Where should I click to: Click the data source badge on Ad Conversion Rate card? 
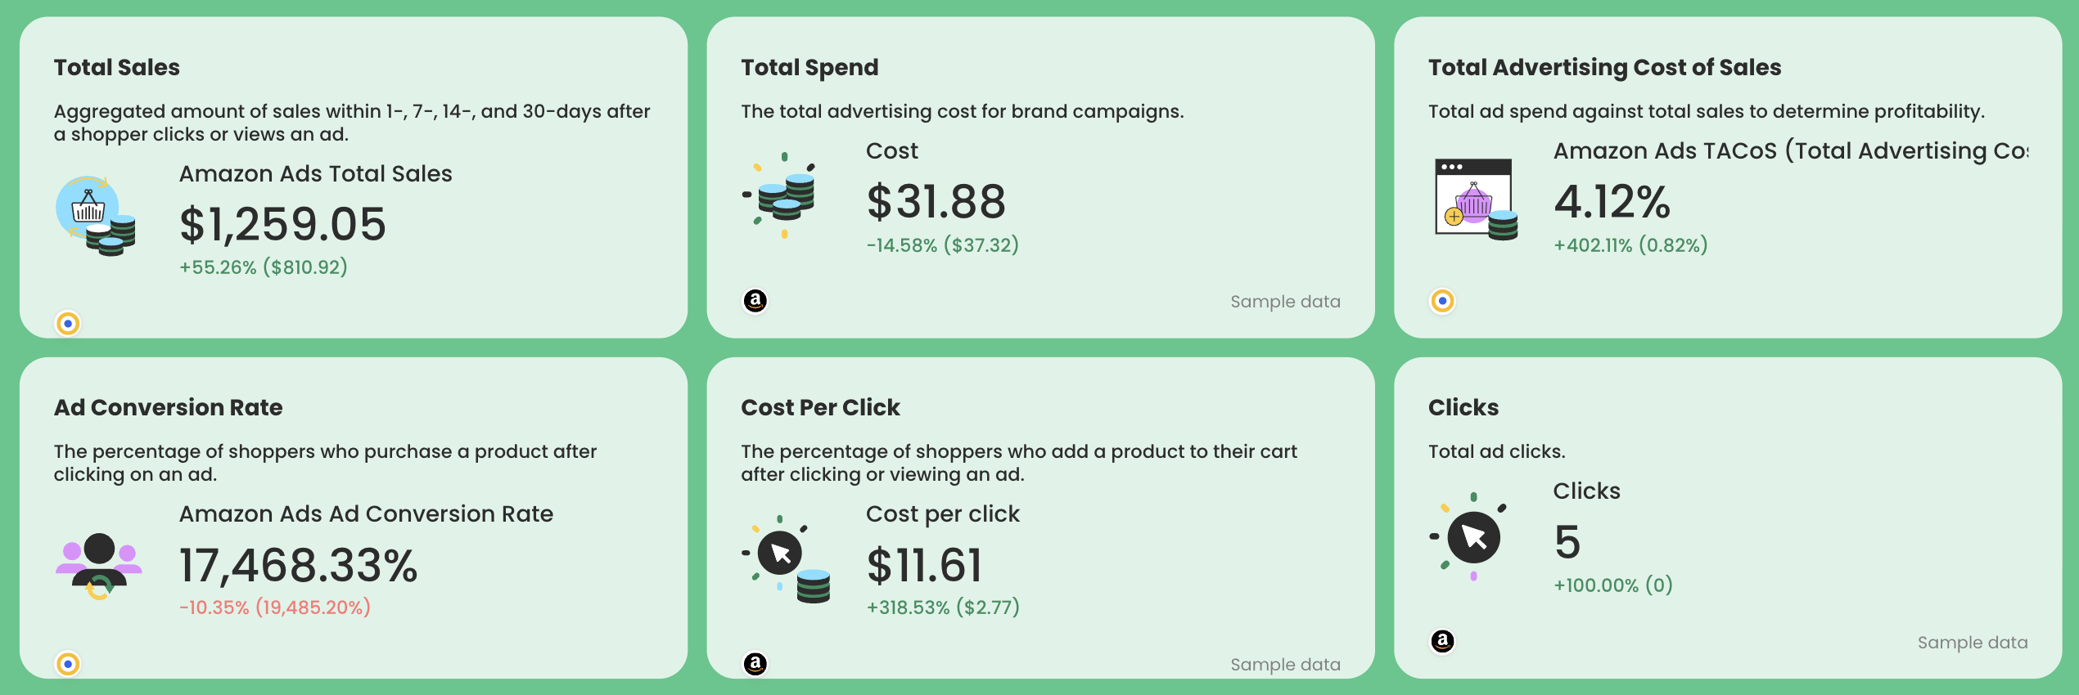[68, 663]
